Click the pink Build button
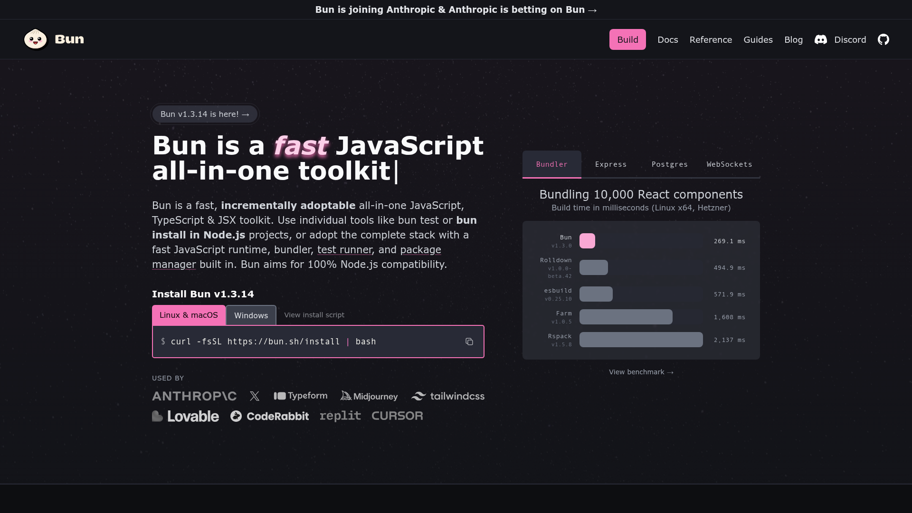 [x=627, y=39]
